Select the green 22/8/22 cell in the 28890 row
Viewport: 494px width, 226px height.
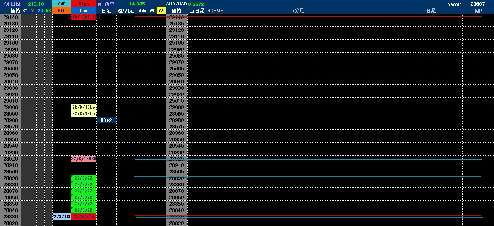click(x=84, y=178)
